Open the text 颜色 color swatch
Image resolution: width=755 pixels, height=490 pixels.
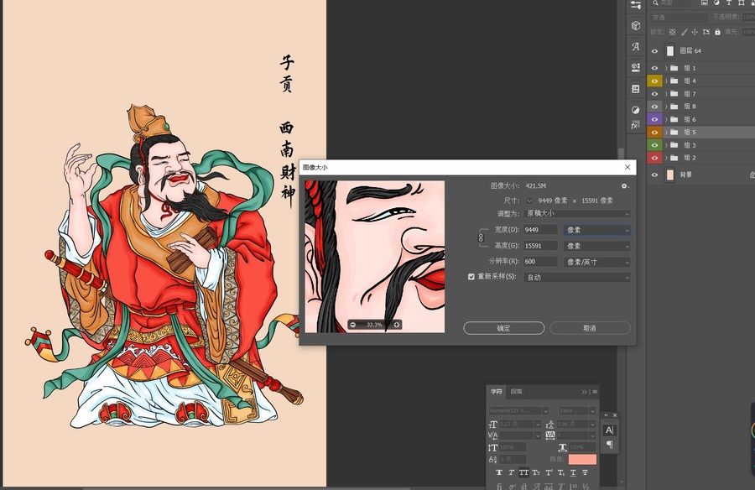click(582, 460)
